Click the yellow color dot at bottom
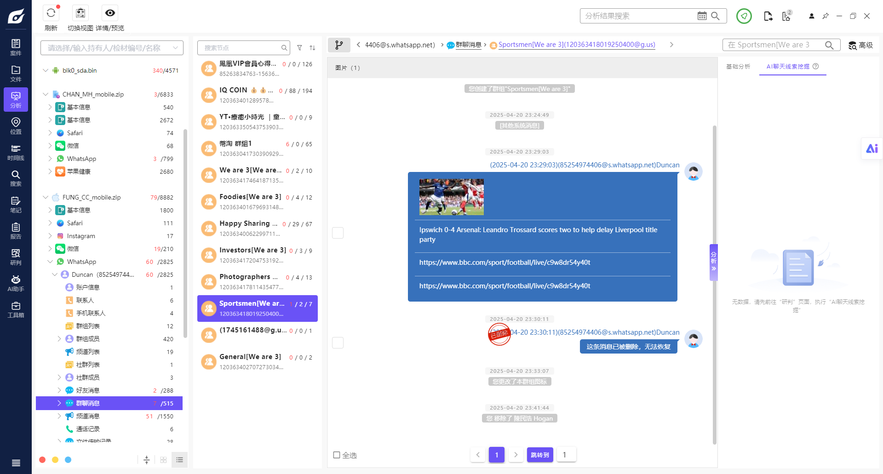883x474 pixels. pos(55,460)
